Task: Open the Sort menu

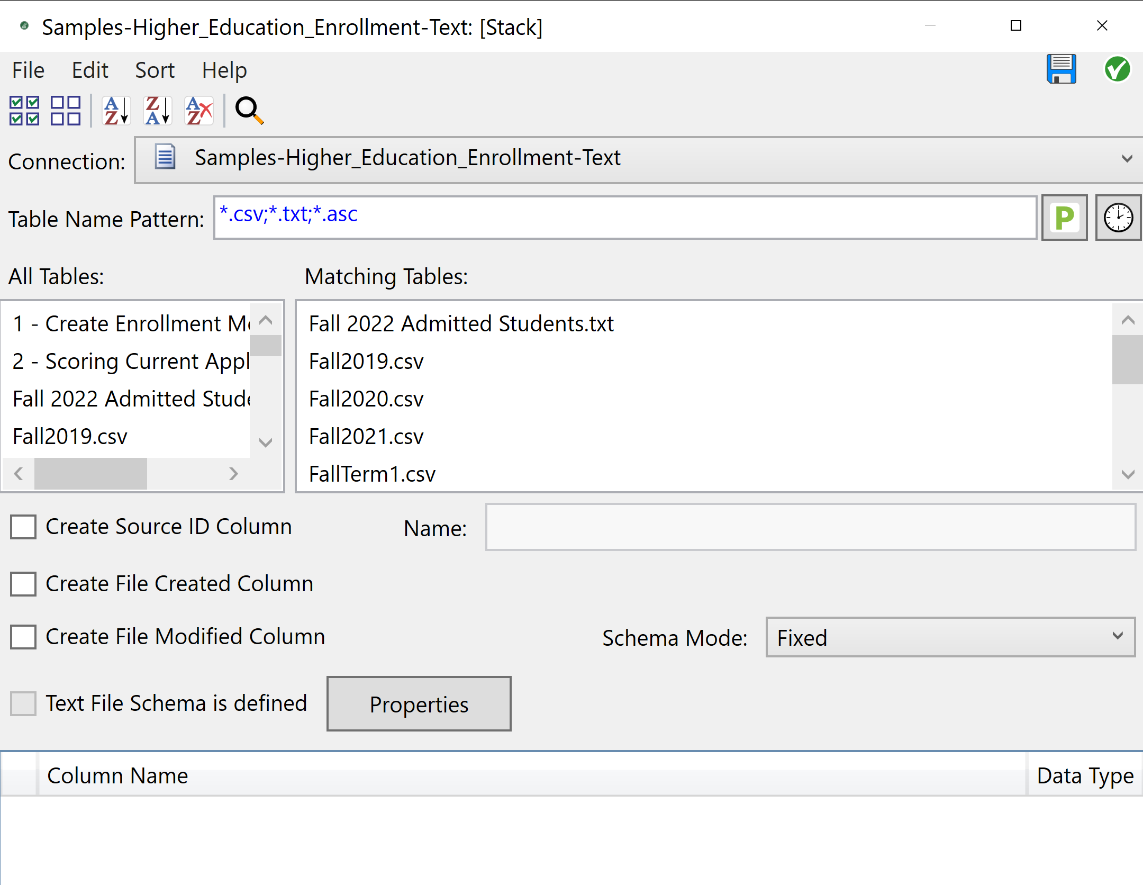Action: [155, 70]
